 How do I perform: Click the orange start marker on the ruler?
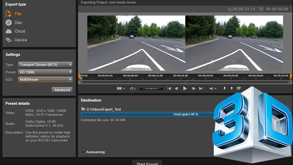[79, 77]
